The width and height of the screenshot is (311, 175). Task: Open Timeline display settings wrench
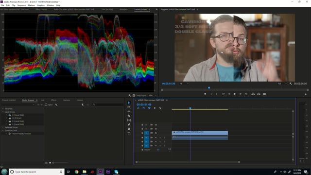tap(160, 108)
